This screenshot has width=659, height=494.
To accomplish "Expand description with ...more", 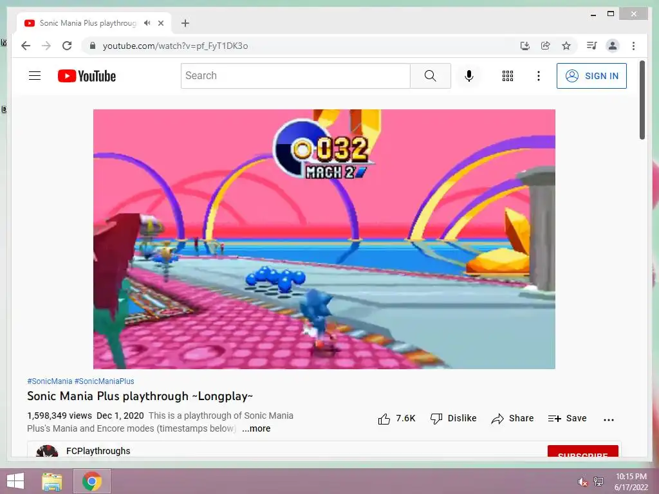I will coord(256,428).
